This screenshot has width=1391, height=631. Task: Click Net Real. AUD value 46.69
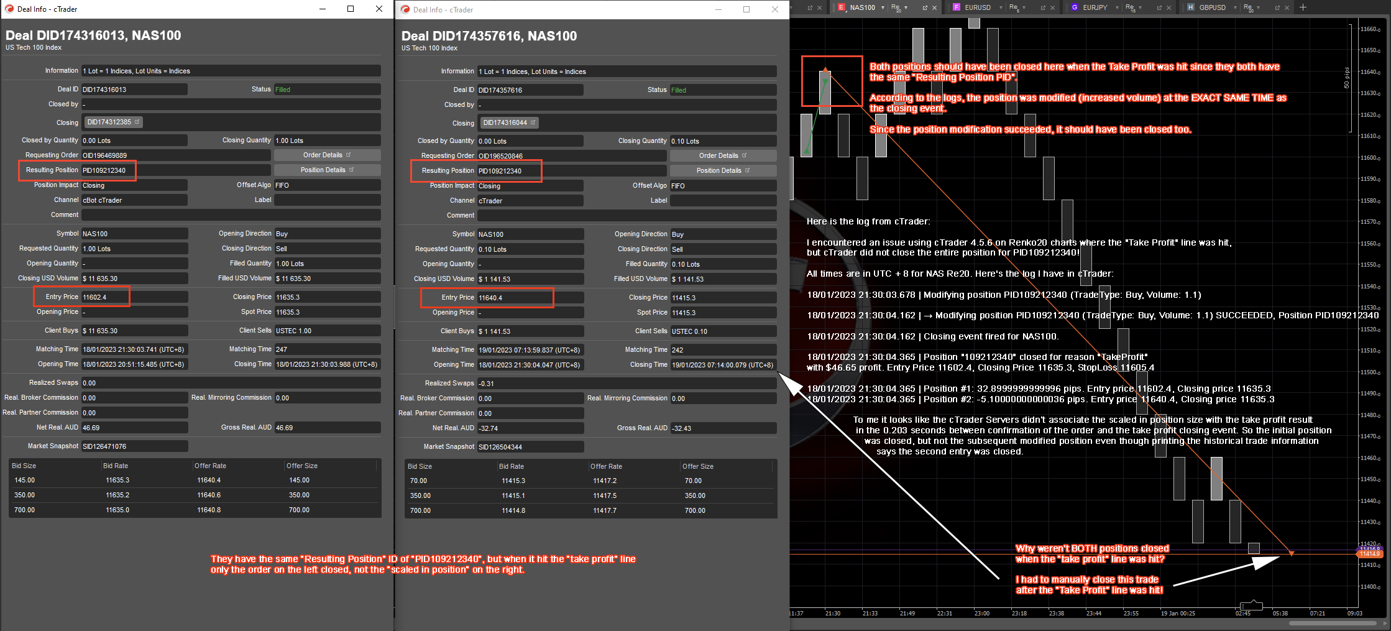tap(134, 428)
